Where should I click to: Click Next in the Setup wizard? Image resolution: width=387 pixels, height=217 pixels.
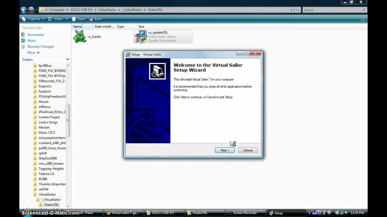coord(225,150)
